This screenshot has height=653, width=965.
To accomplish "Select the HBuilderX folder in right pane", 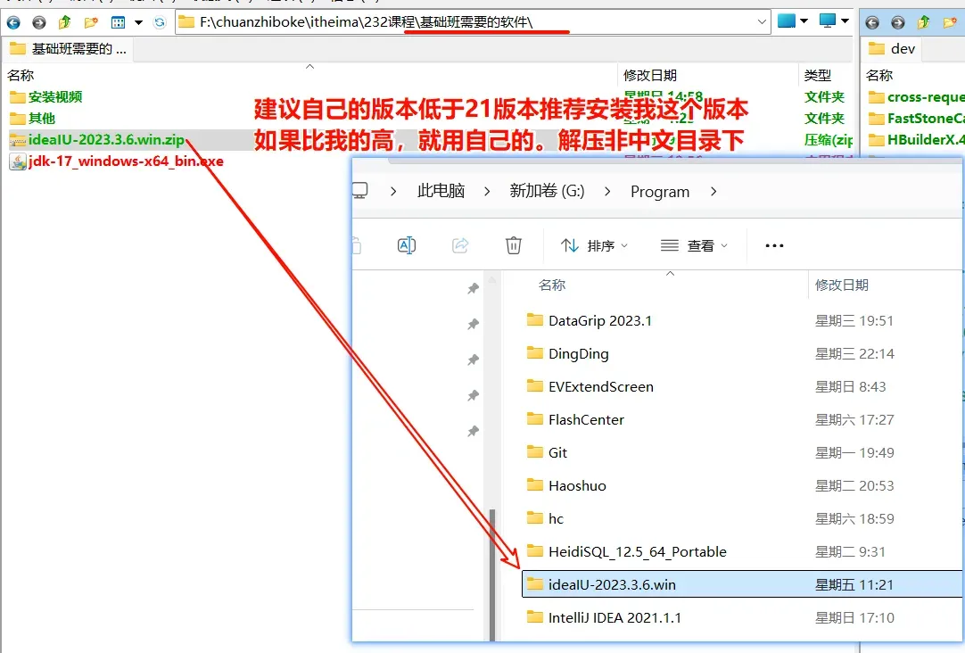I will click(x=915, y=140).
